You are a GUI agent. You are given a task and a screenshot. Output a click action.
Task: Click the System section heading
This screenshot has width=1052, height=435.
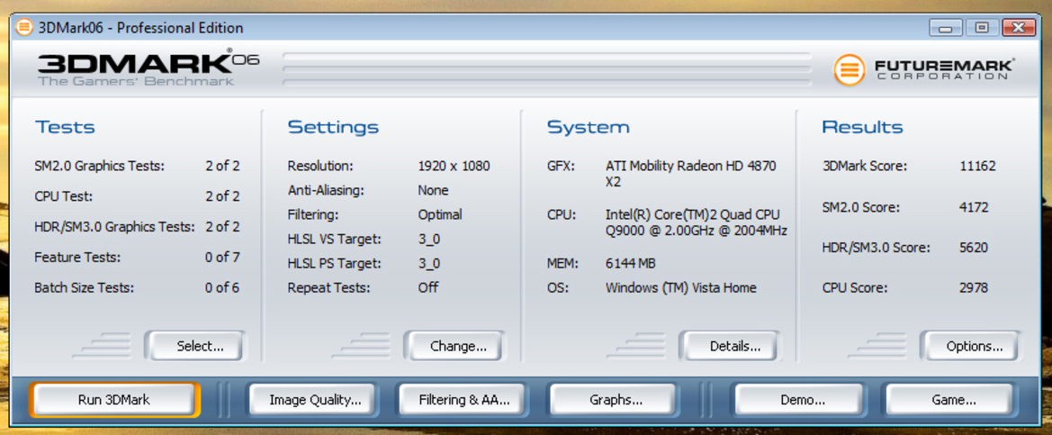[x=589, y=128]
